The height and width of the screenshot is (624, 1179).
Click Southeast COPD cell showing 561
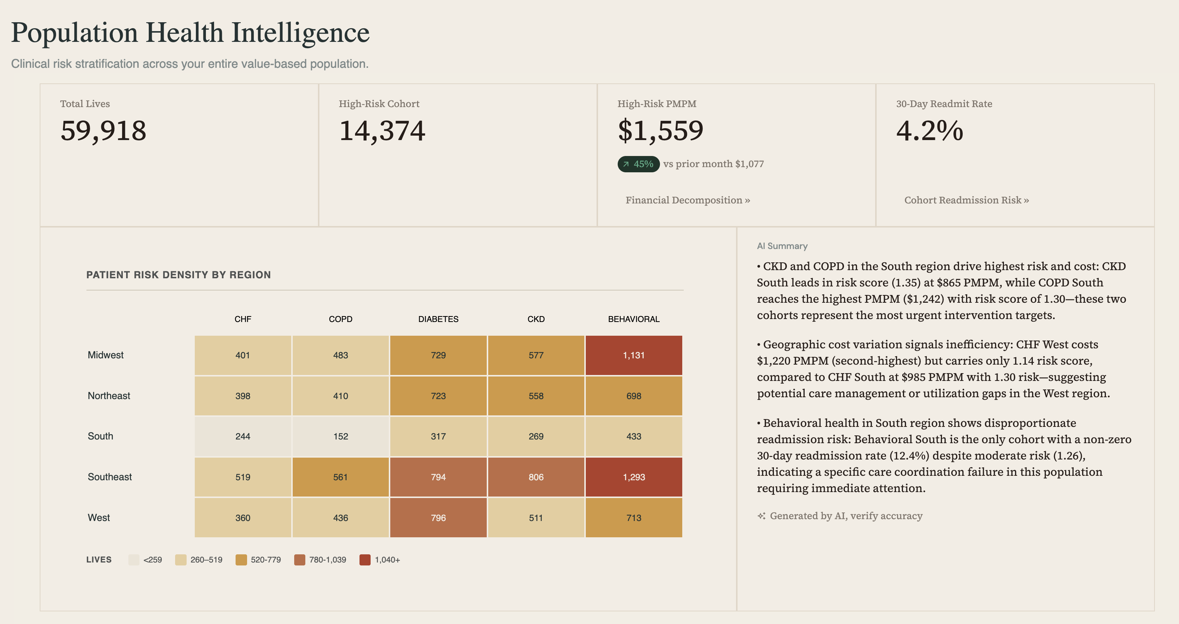(341, 477)
